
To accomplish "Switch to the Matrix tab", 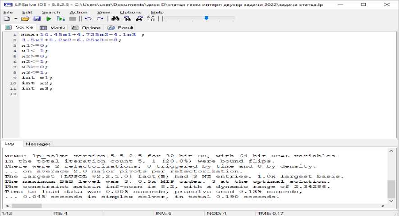I will tap(53, 28).
